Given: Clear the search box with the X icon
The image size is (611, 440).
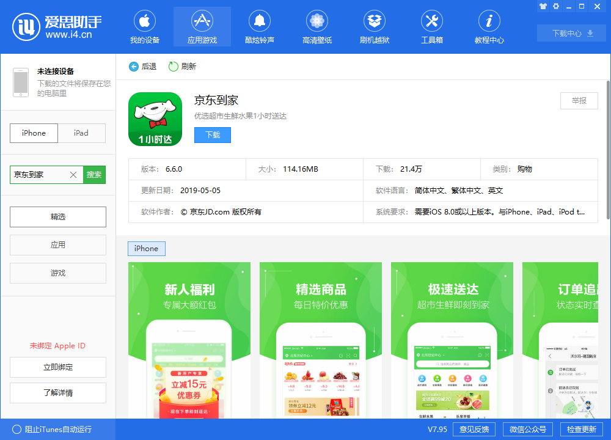Looking at the screenshot, I should [x=73, y=174].
